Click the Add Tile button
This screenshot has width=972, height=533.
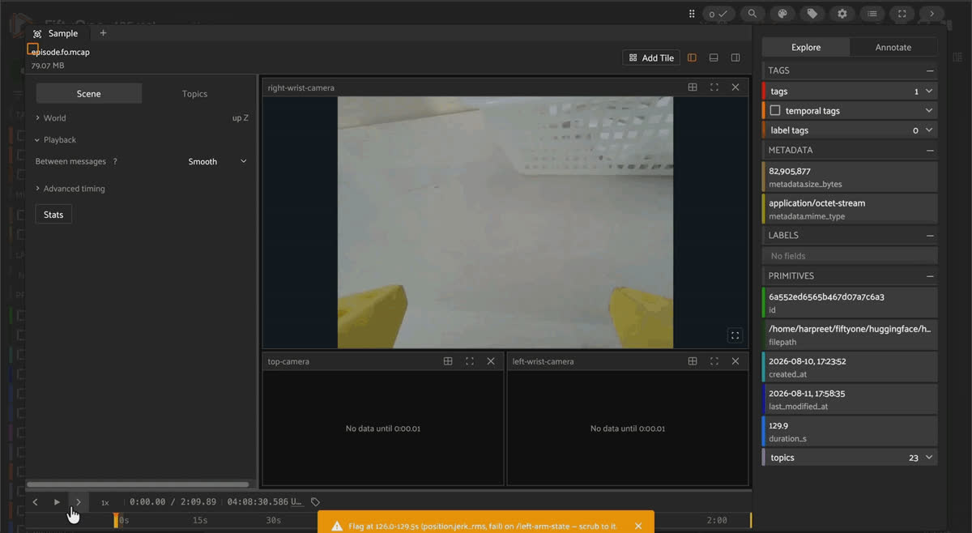[x=652, y=58]
